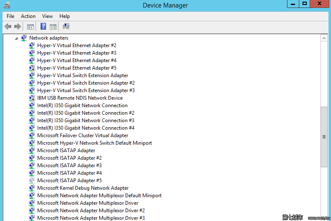Open the File menu
331x221 pixels.
[x=10, y=16]
